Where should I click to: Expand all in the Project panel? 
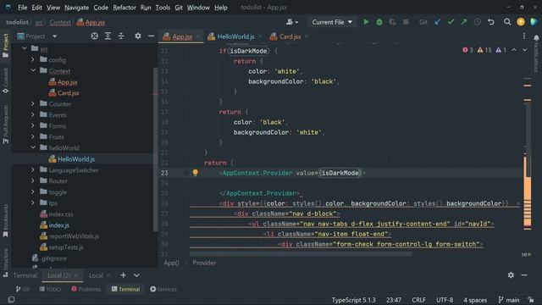coord(108,36)
